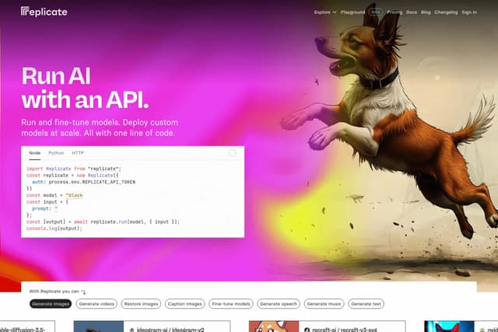Choose the Fine-tune models filter
The image size is (498, 332).
click(x=231, y=304)
